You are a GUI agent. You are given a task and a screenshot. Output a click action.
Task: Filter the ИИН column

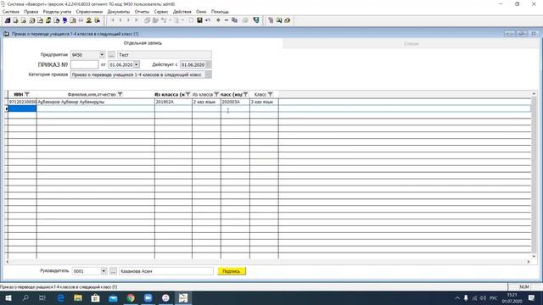pos(27,94)
